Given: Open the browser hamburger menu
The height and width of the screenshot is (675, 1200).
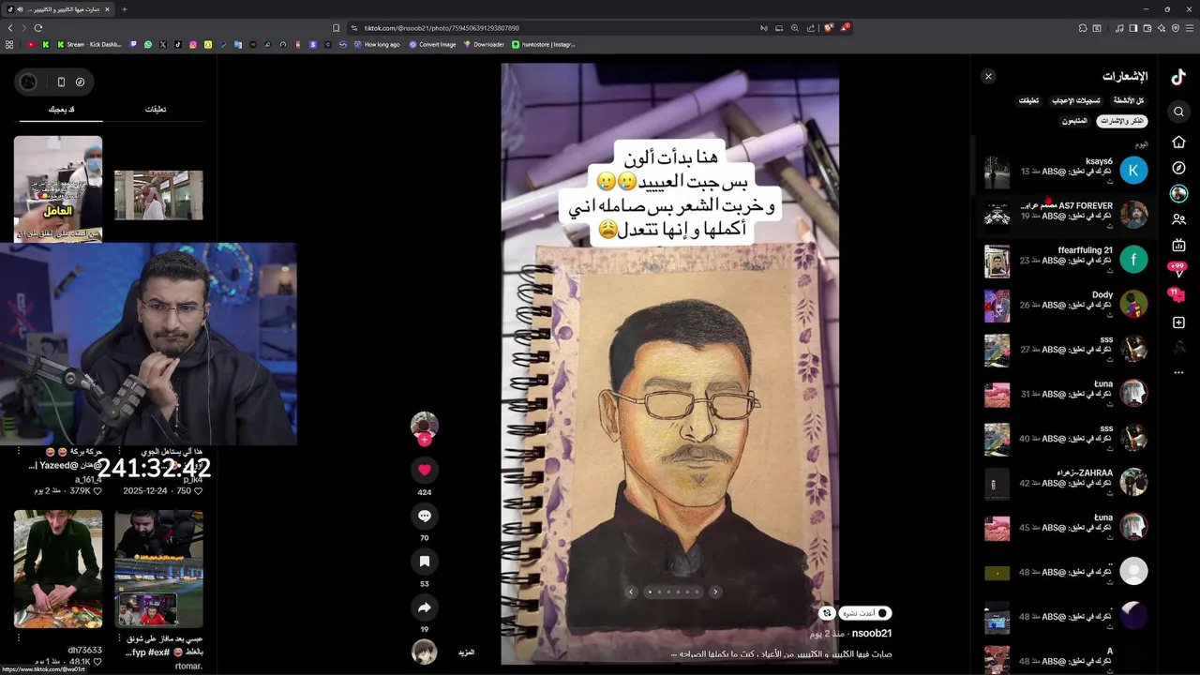Looking at the screenshot, I should pyautogui.click(x=1191, y=28).
